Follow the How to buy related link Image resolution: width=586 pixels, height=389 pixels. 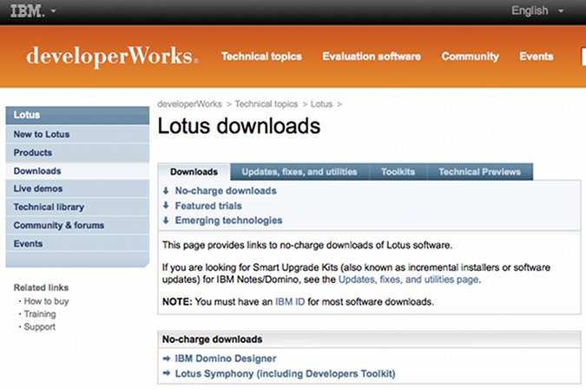(46, 301)
